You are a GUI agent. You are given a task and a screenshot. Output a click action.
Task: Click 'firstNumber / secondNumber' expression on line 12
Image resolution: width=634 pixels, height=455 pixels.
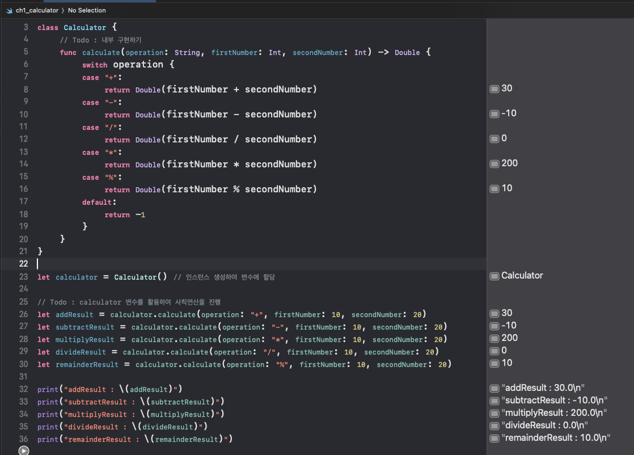point(238,140)
